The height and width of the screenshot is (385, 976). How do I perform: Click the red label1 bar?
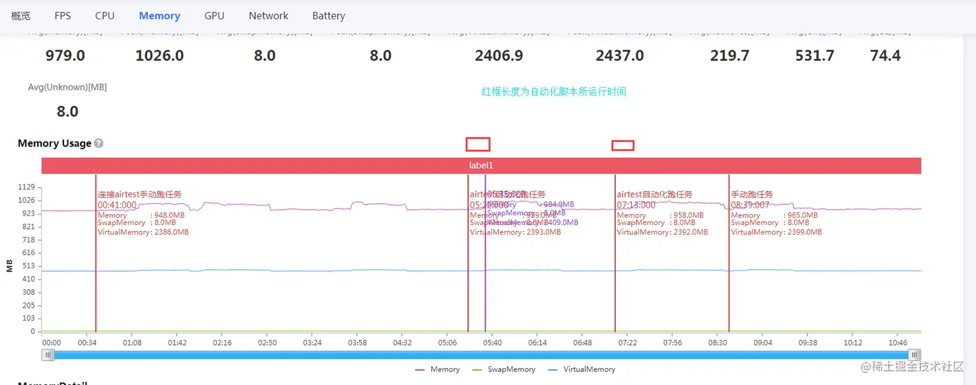(x=482, y=165)
